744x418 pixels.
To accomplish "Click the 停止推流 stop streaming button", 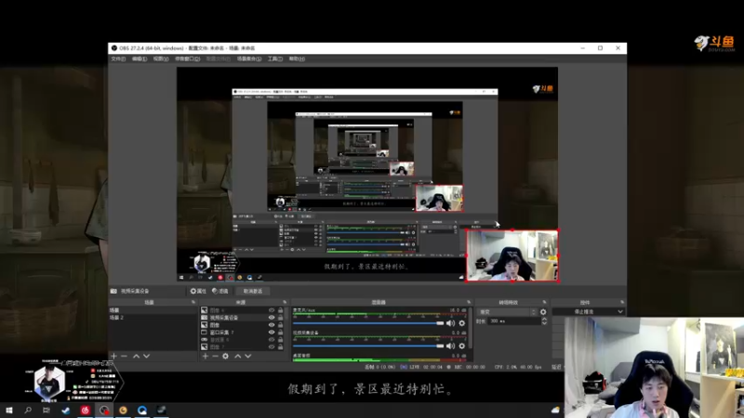I will [x=584, y=311].
